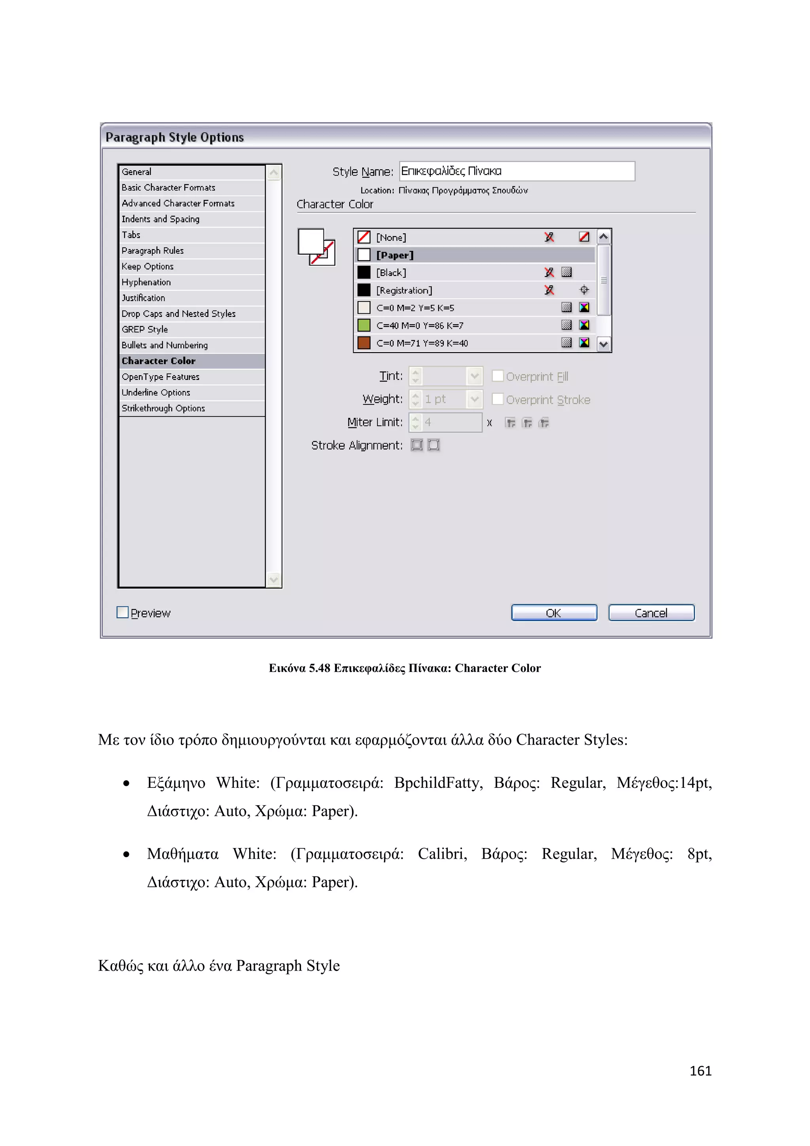Click the Miter Limit stepper arrows
The width and height of the screenshot is (810, 1146).
415,422
